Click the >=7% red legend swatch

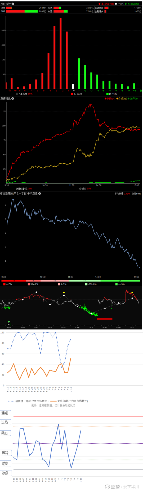[x=4, y=284]
